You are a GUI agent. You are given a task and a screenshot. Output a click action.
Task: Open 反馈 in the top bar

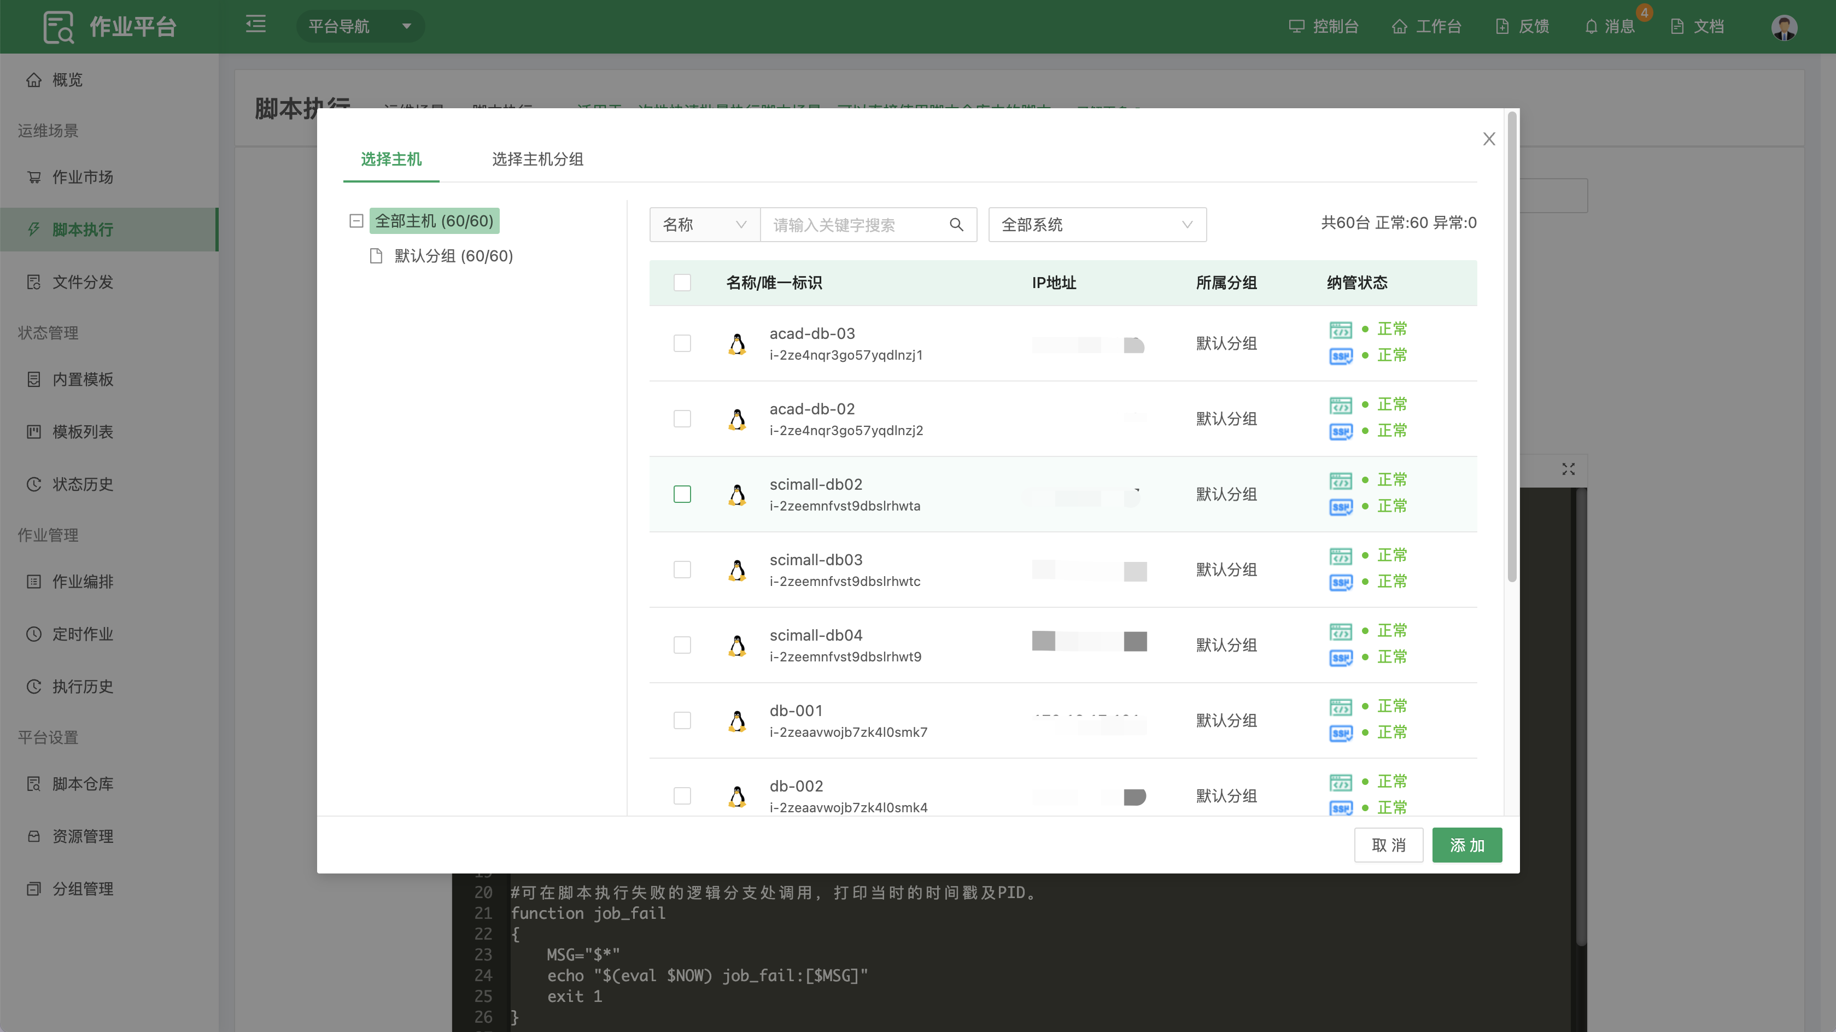coord(1522,26)
